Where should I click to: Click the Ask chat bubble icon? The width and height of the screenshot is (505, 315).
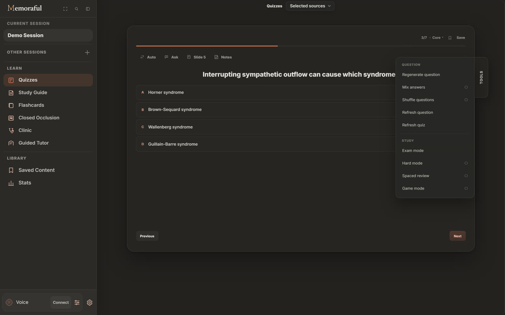pos(166,57)
